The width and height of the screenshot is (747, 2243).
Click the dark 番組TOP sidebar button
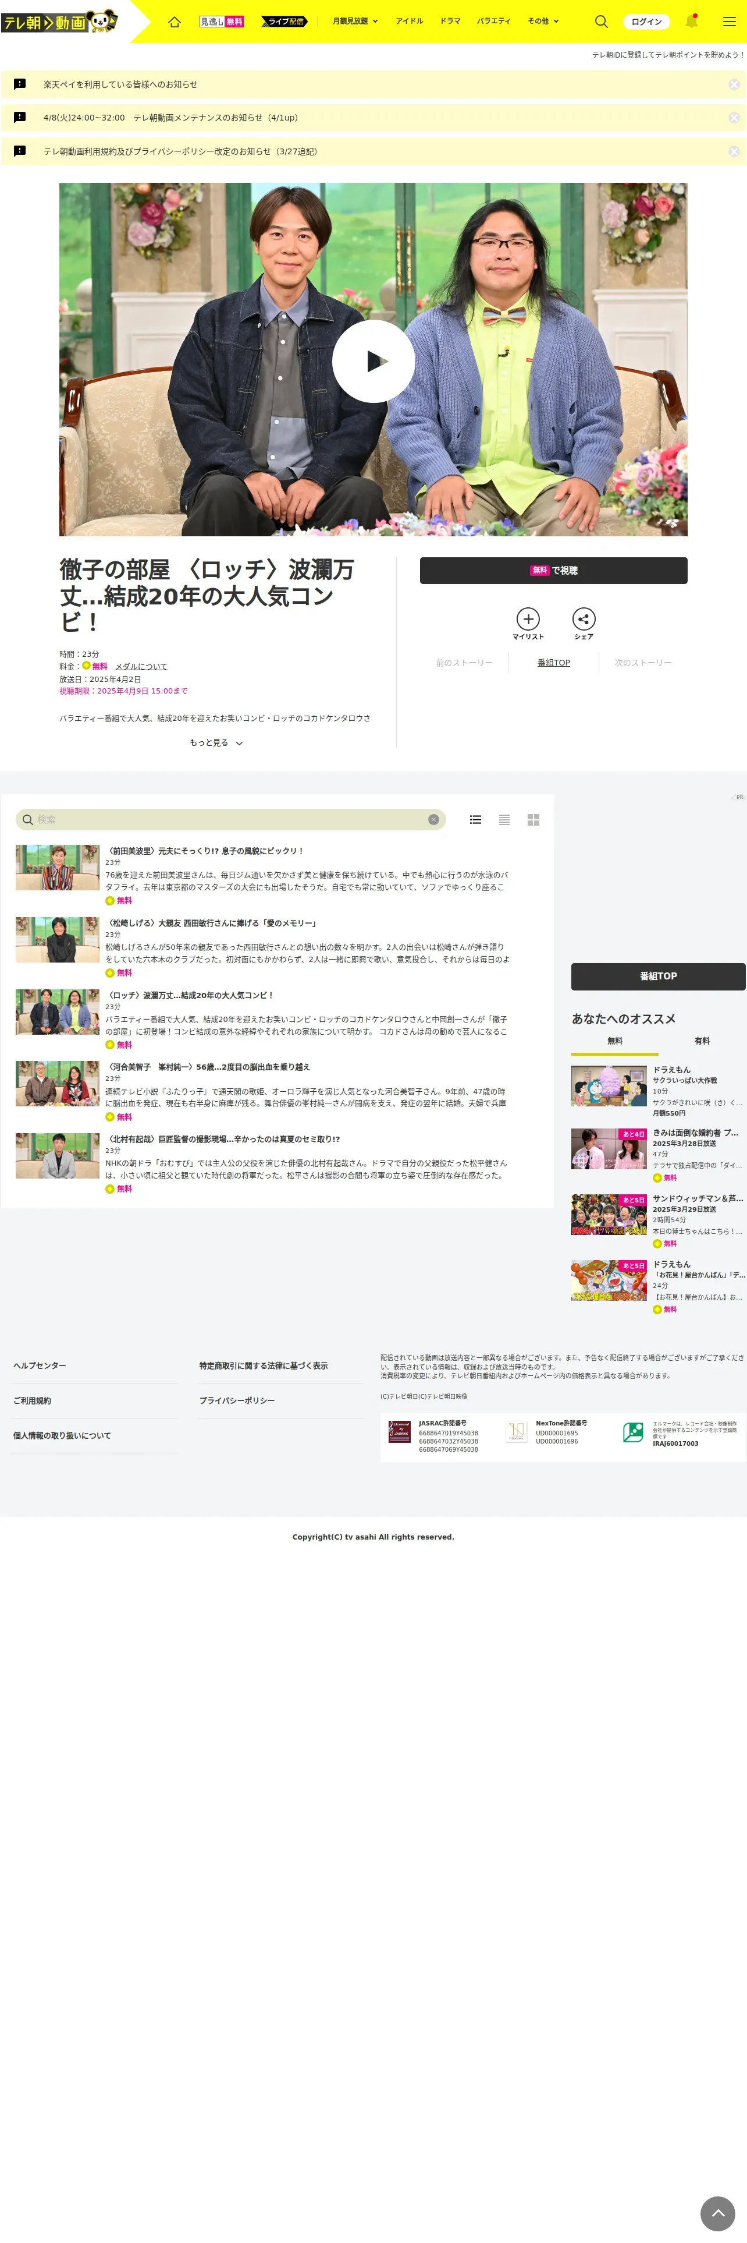coord(657,976)
